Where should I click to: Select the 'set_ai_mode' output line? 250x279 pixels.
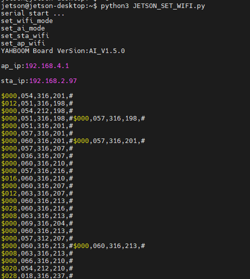click(x=23, y=28)
